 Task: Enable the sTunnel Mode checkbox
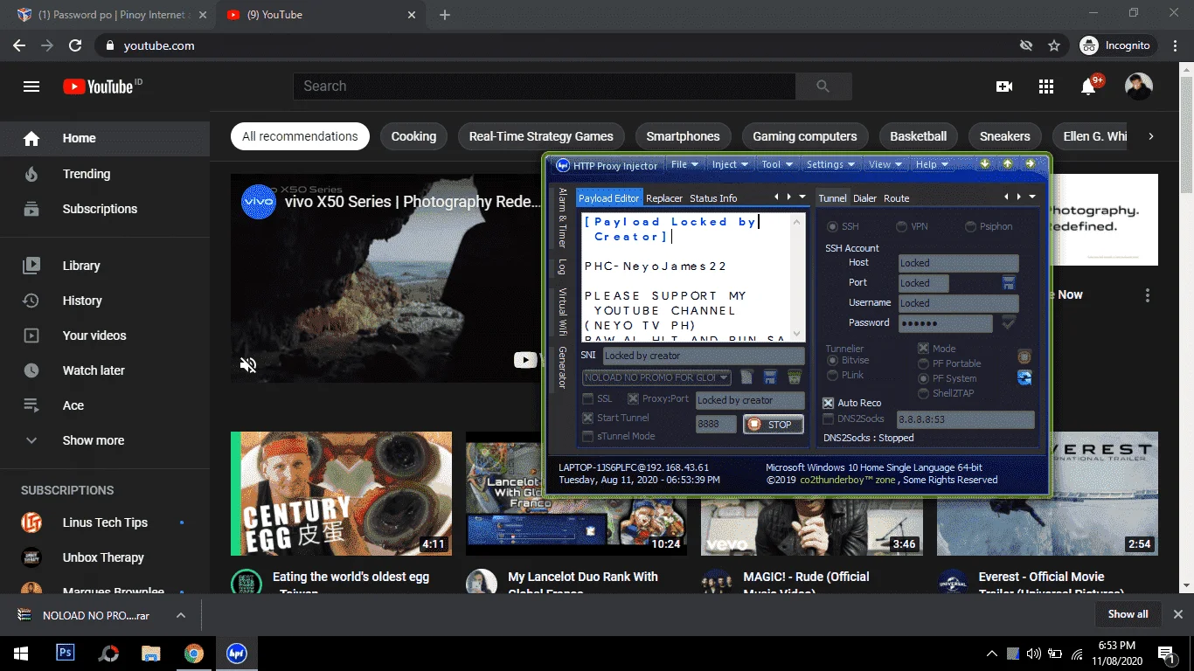589,436
